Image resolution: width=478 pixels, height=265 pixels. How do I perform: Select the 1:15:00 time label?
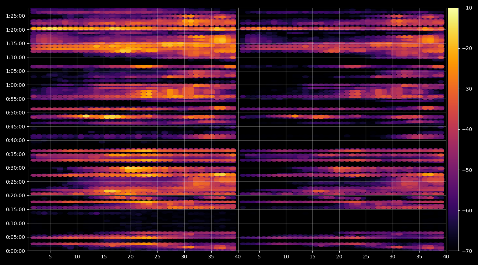pyautogui.click(x=15, y=43)
